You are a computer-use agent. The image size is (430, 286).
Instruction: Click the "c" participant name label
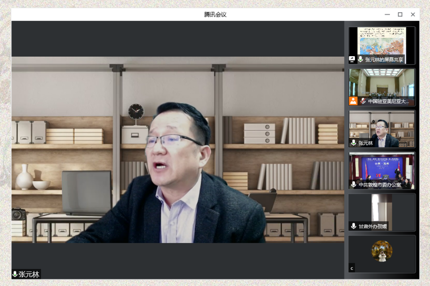(x=352, y=269)
